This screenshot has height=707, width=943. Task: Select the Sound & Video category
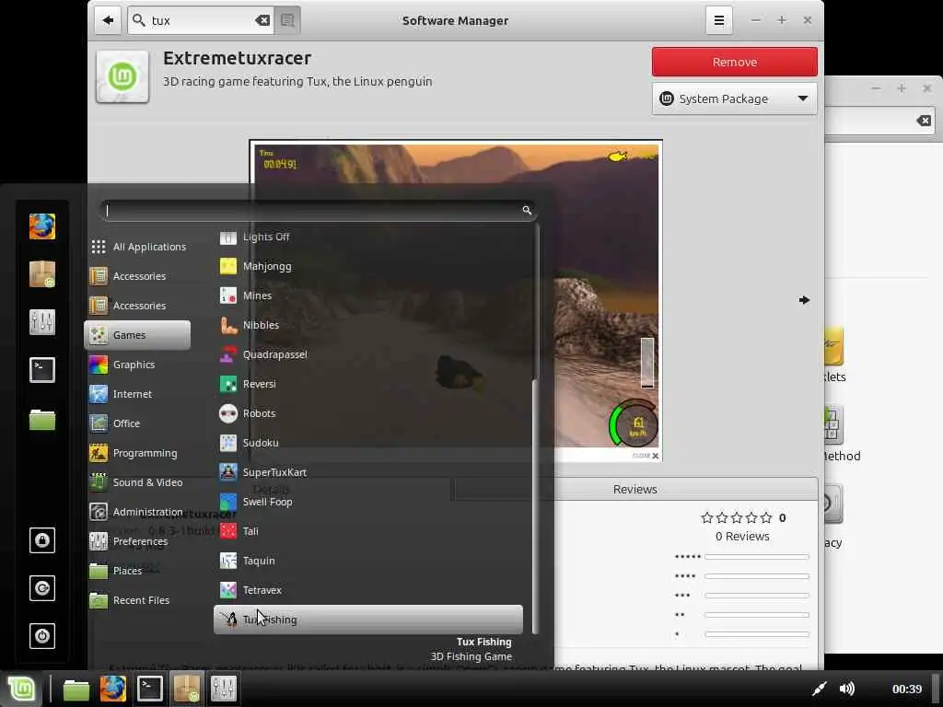point(138,482)
